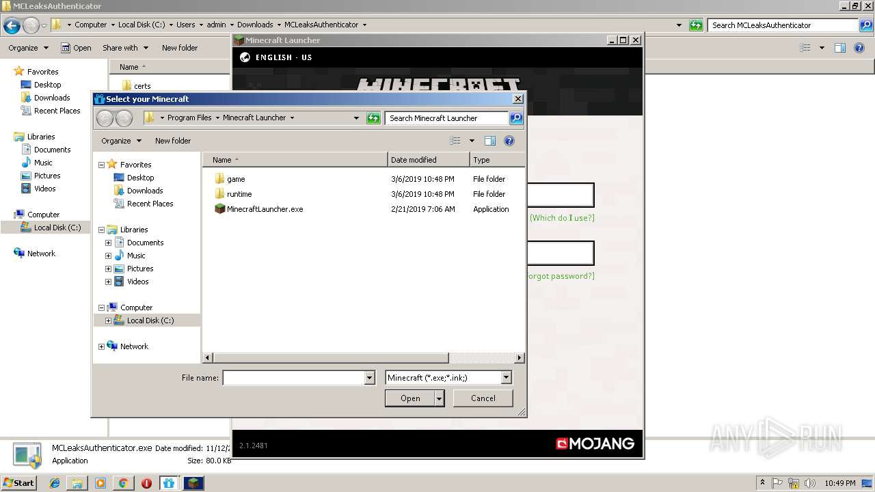The width and height of the screenshot is (875, 492).
Task: Click the Minecraft Launcher password input field
Action: 561,254
